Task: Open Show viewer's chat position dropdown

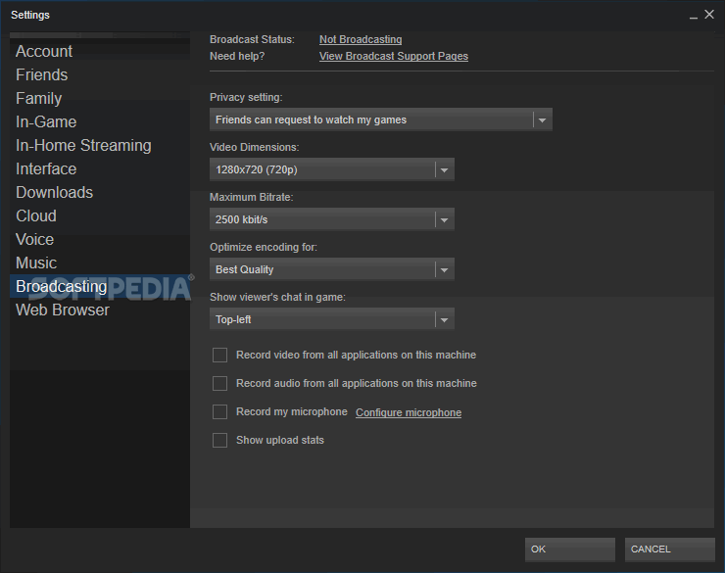Action: coord(332,319)
